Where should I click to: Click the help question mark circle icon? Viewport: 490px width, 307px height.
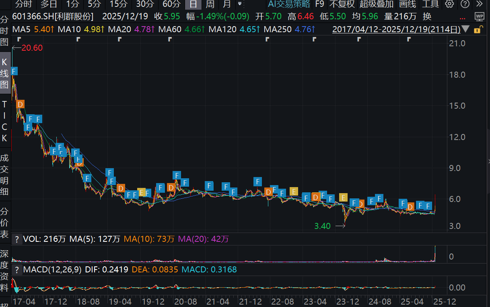pyautogui.click(x=465, y=4)
